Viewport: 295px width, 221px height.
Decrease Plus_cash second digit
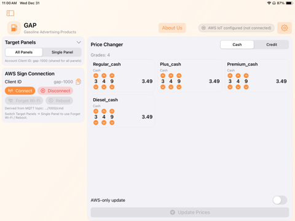click(171, 87)
